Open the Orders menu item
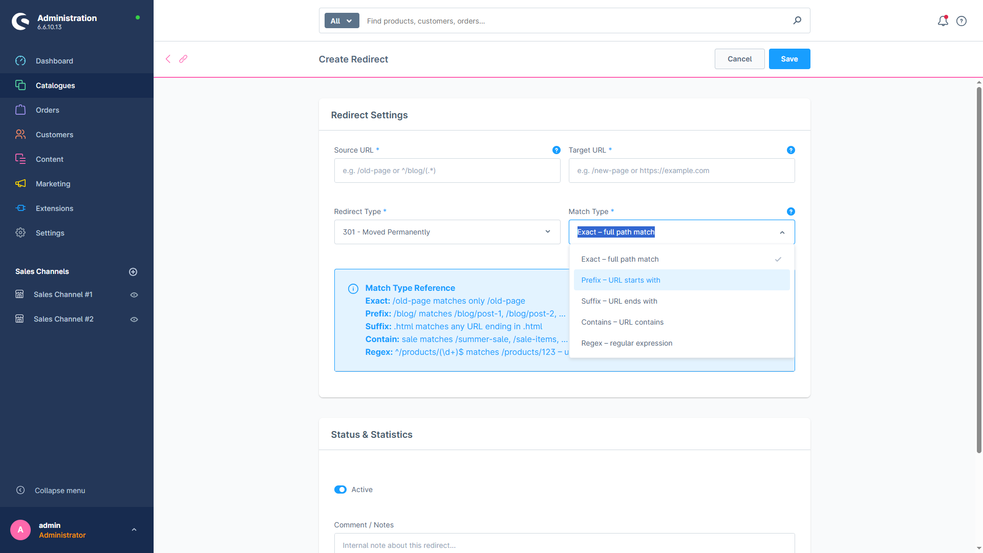The height and width of the screenshot is (553, 983). (77, 110)
